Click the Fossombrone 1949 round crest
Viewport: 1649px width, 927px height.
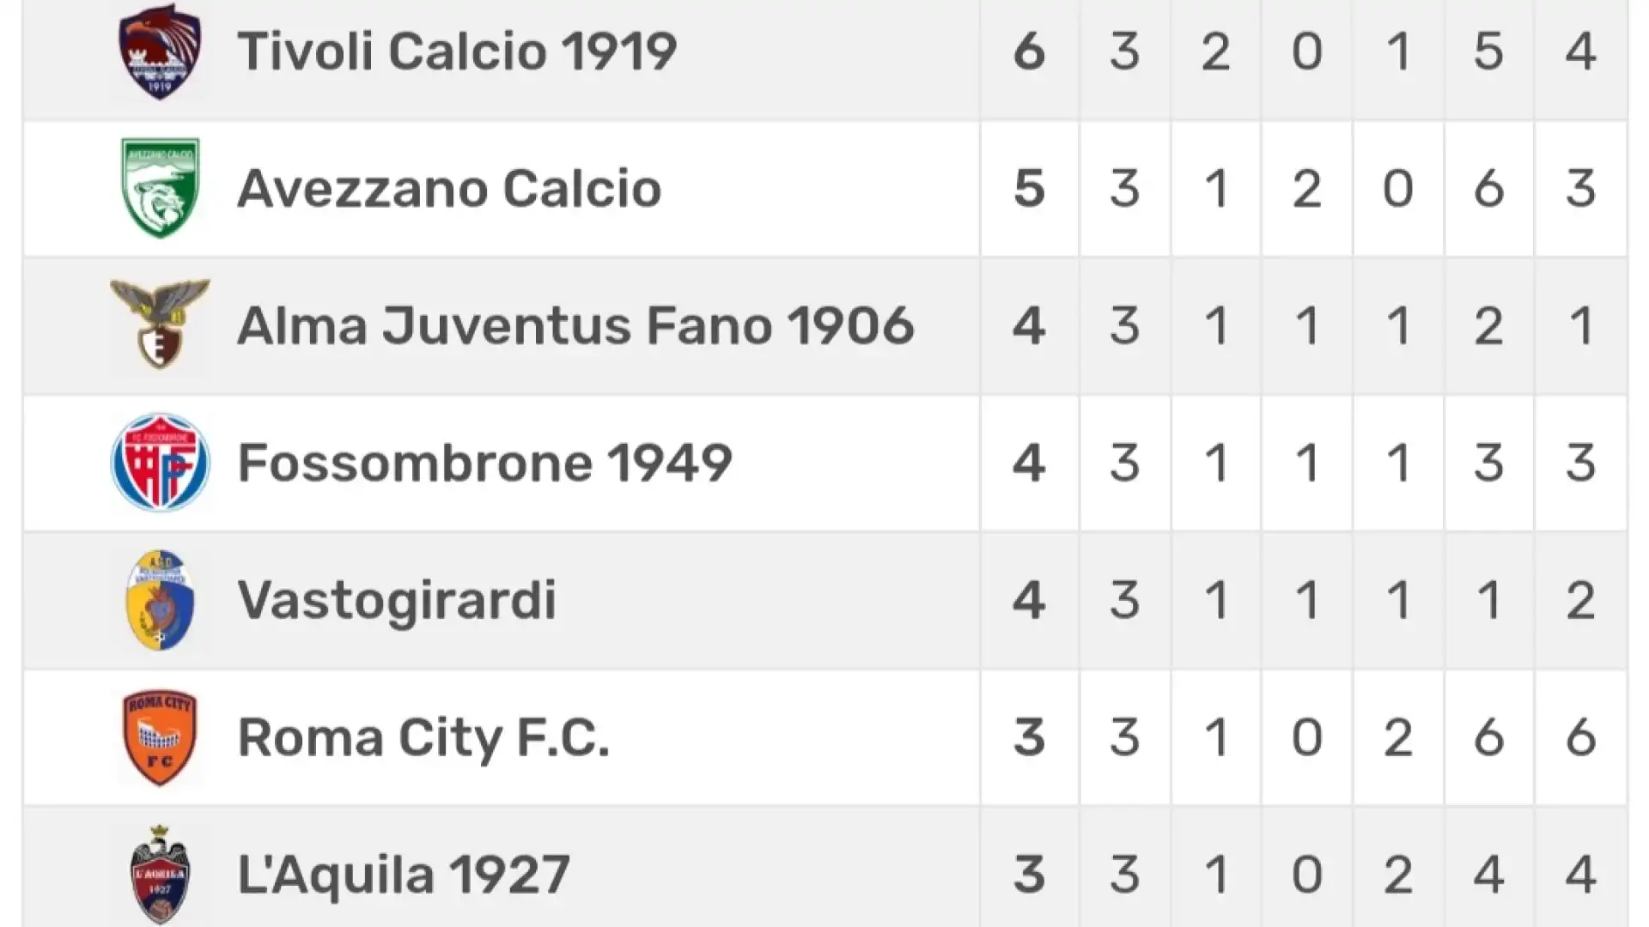pyautogui.click(x=160, y=463)
